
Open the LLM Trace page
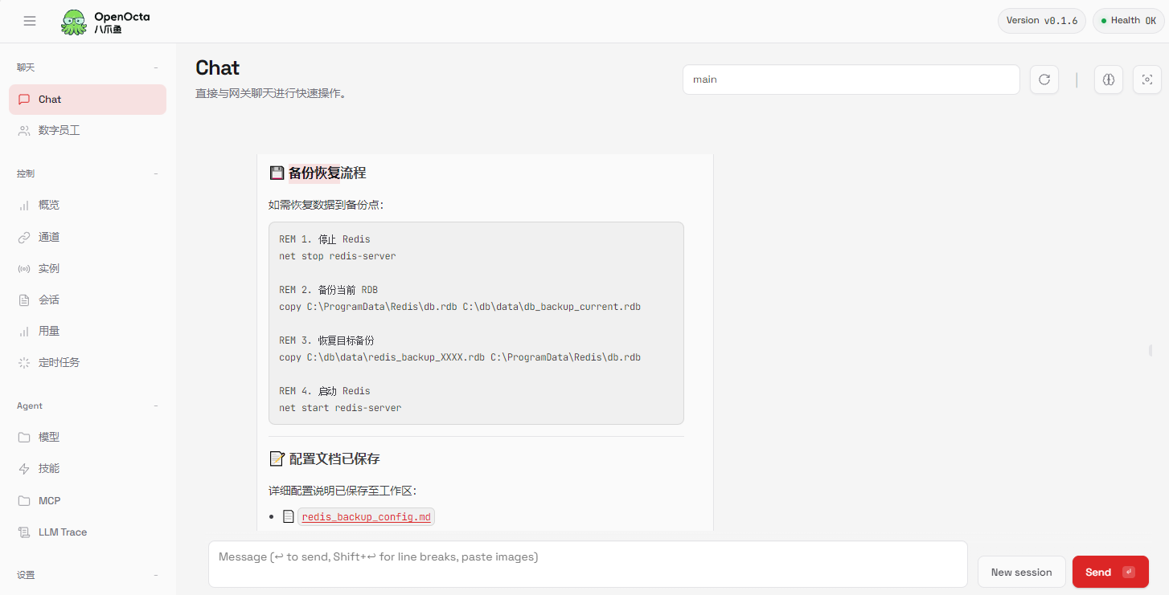[88, 532]
